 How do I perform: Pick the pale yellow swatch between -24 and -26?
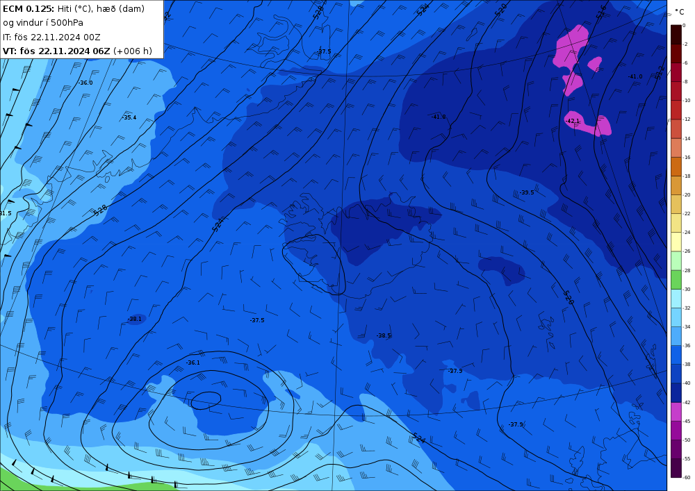[x=676, y=242]
